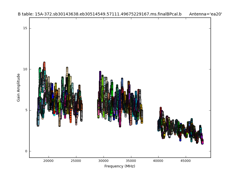Click the Frequency (MHz) x-axis label

pyautogui.click(x=120, y=166)
